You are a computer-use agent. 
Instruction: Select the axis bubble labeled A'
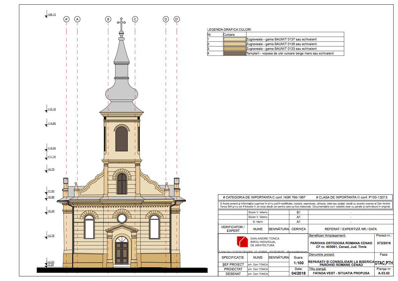coord(67,19)
